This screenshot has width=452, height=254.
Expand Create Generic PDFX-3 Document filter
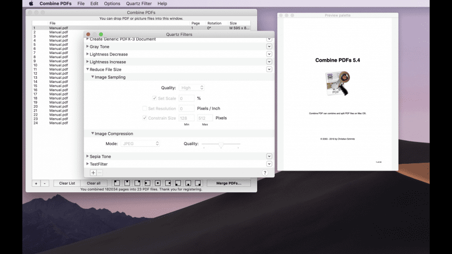(x=87, y=39)
